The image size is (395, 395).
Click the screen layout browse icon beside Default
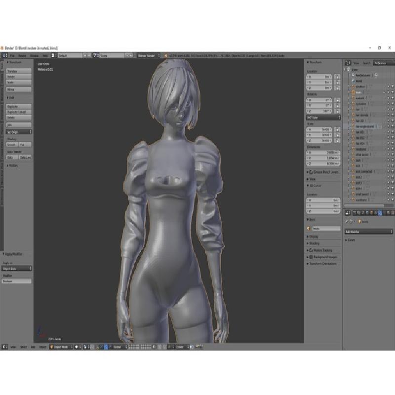point(53,55)
